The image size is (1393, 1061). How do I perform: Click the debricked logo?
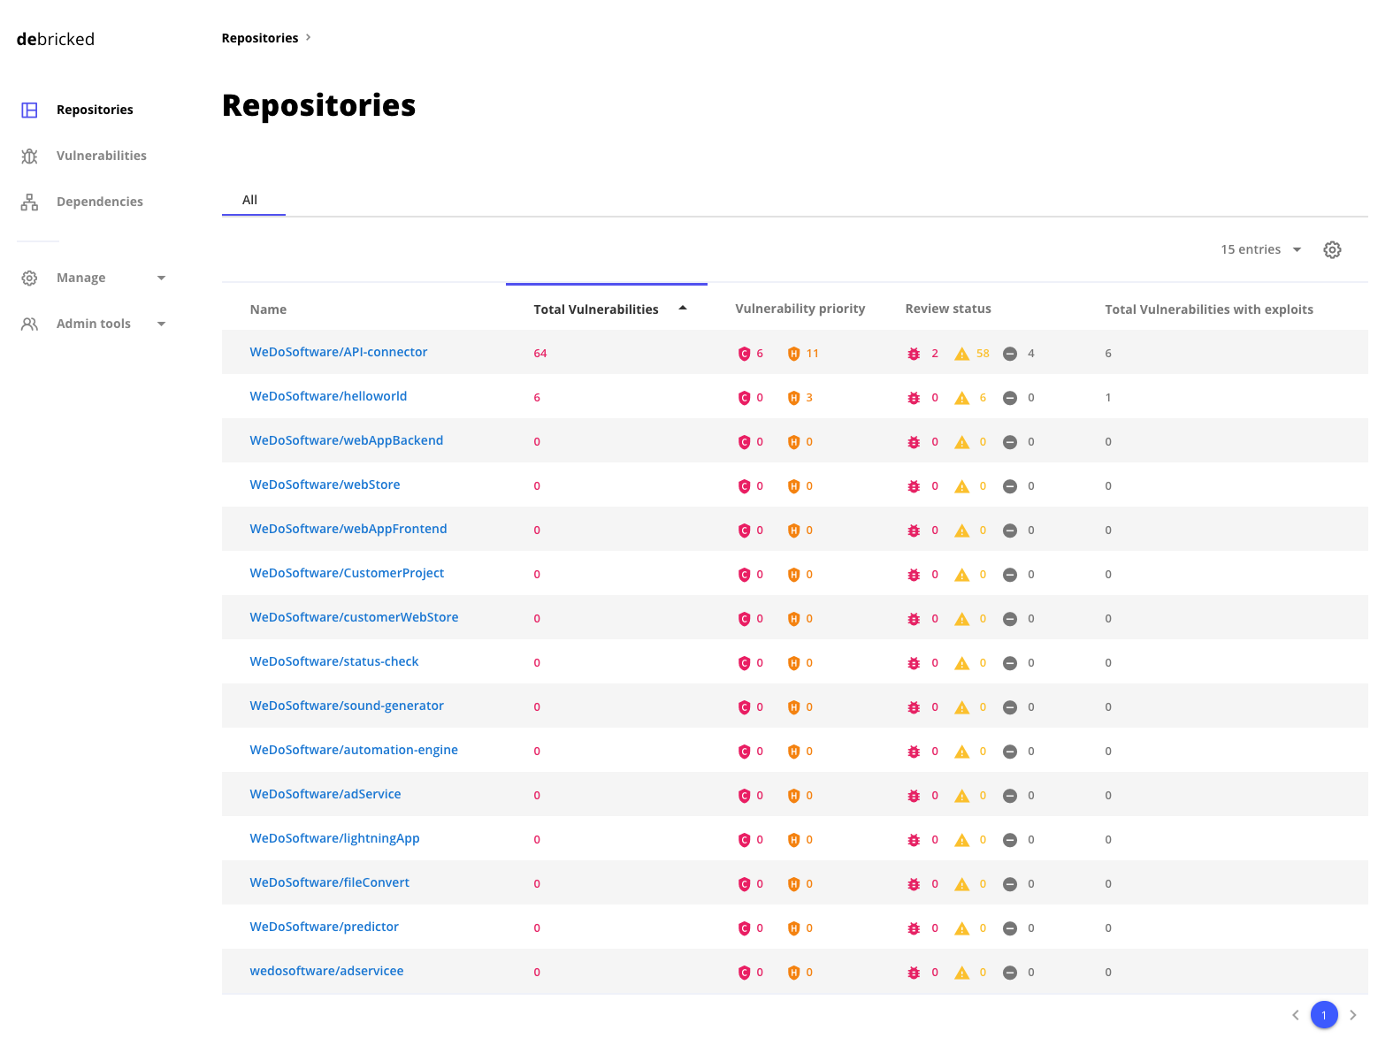click(55, 39)
